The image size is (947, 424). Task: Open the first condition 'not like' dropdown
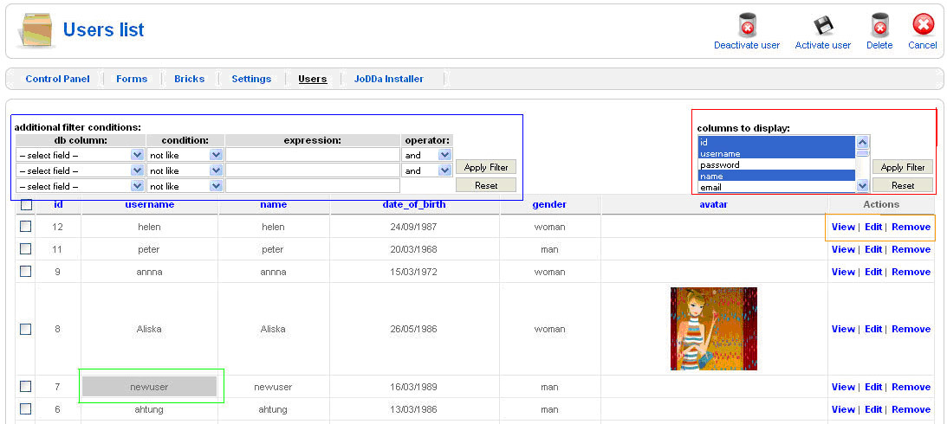coord(185,155)
